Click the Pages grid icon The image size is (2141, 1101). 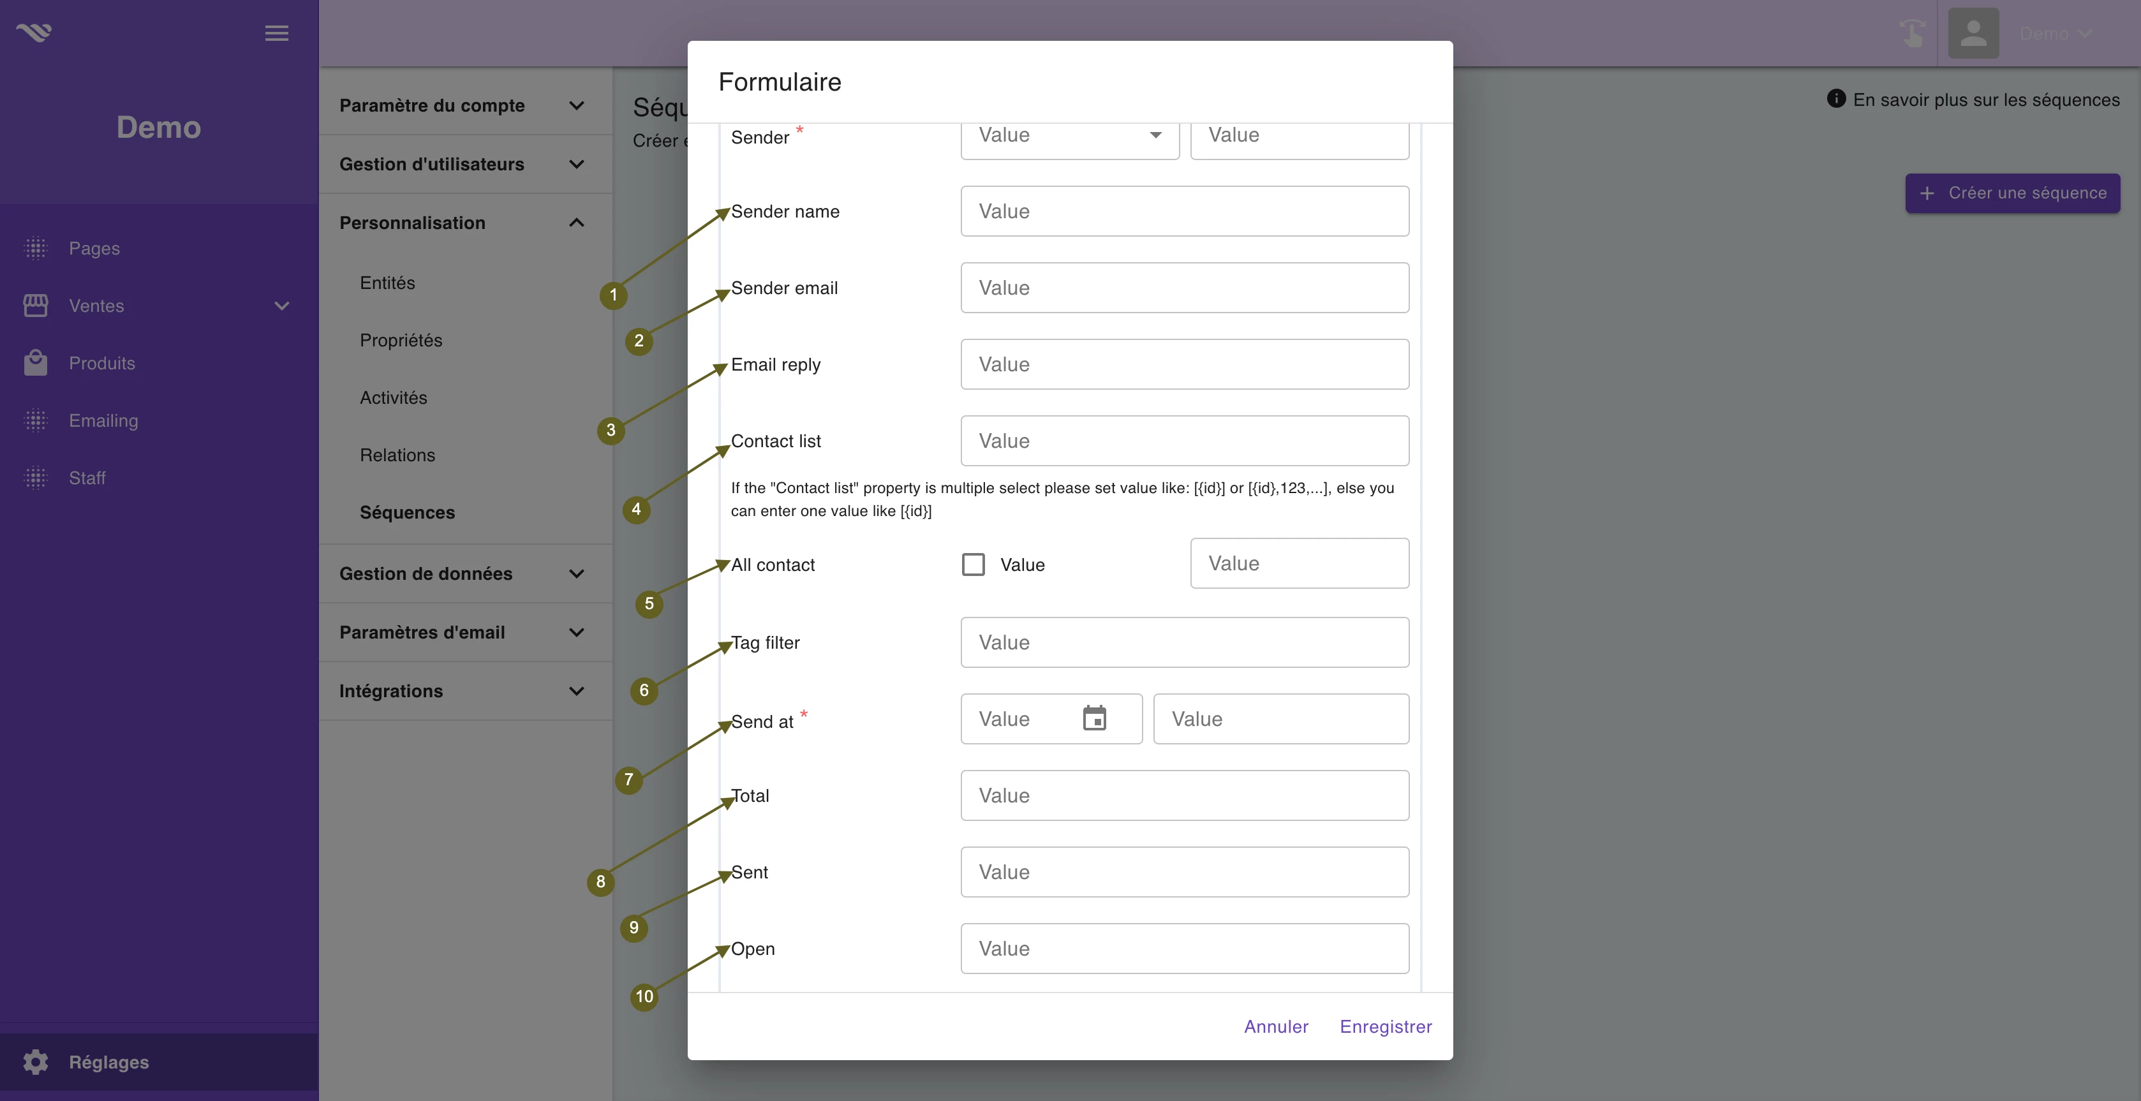[36, 248]
